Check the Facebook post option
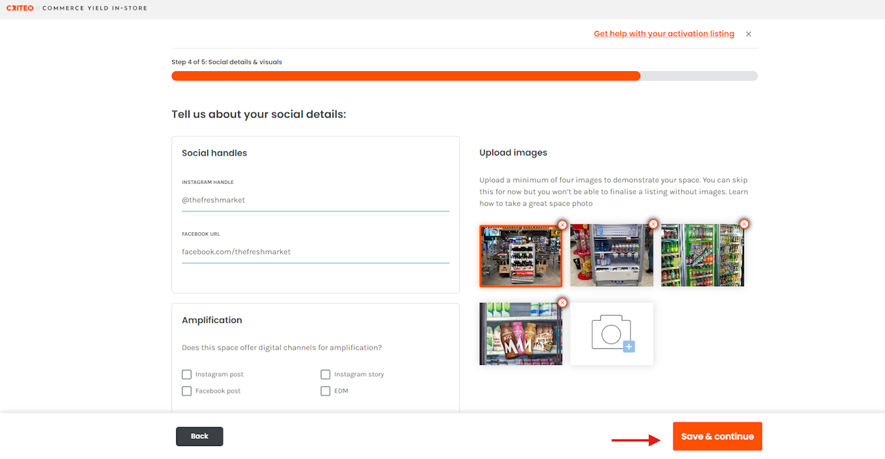Image resolution: width=885 pixels, height=459 pixels. click(x=187, y=391)
